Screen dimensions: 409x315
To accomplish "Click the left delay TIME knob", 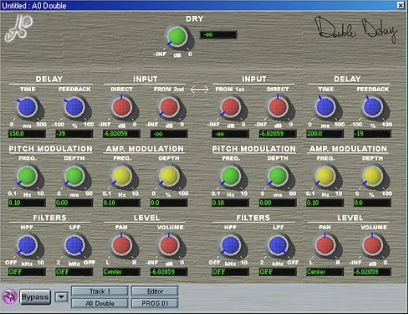I will pos(27,107).
